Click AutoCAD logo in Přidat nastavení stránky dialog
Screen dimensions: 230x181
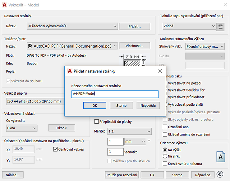coord(70,71)
